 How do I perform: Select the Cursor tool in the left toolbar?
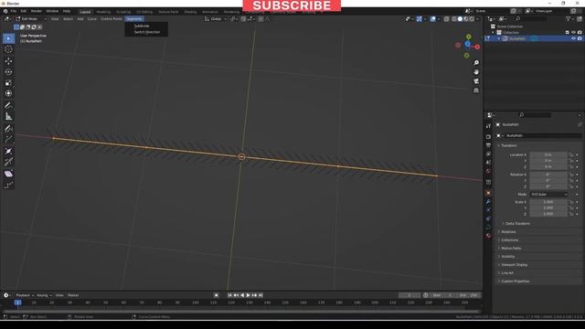[8, 49]
